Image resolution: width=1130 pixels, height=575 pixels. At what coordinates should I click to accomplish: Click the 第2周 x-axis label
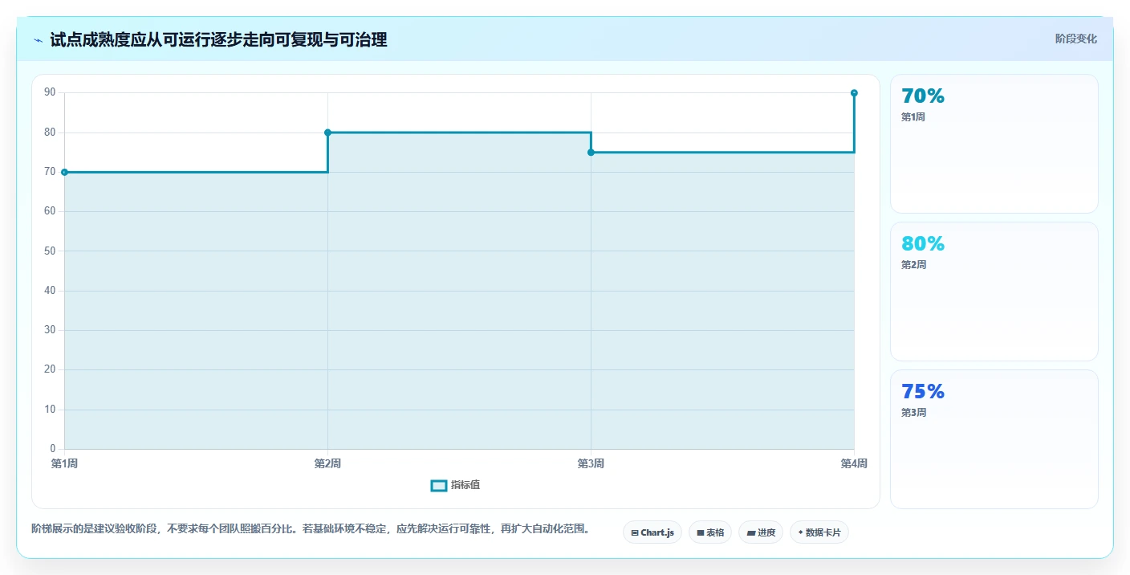click(327, 463)
